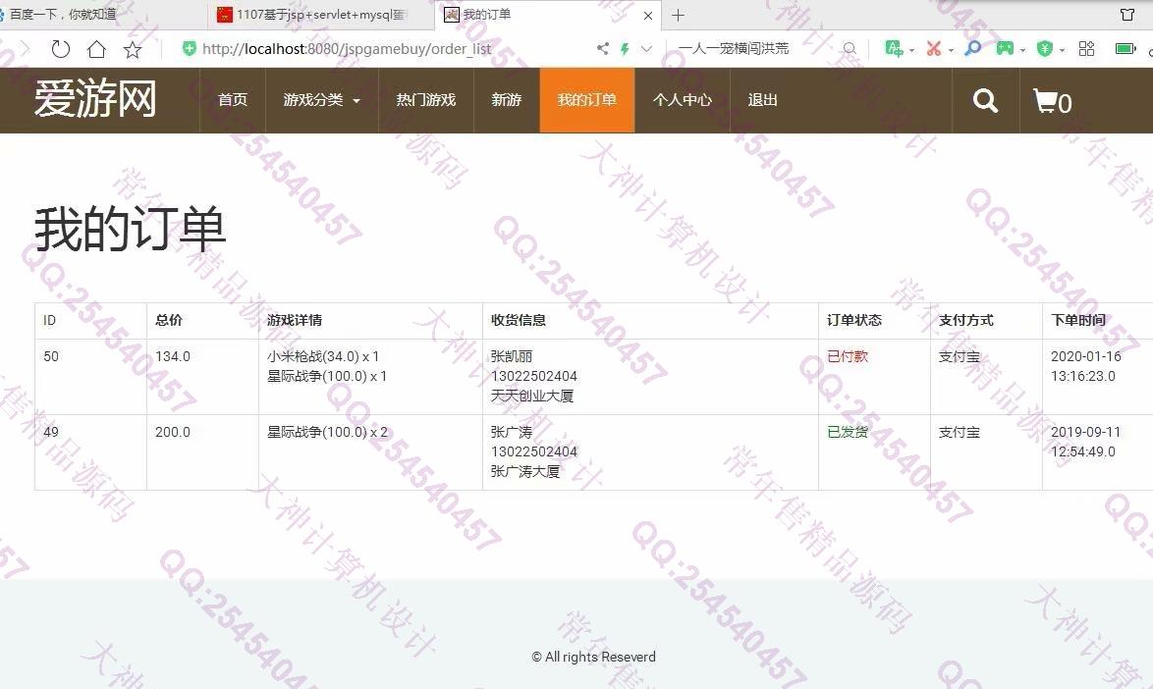
Task: Click the green shield protection extension icon
Action: [1044, 48]
